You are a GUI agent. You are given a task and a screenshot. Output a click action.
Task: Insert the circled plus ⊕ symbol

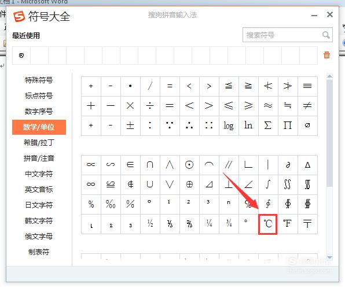[189, 184]
